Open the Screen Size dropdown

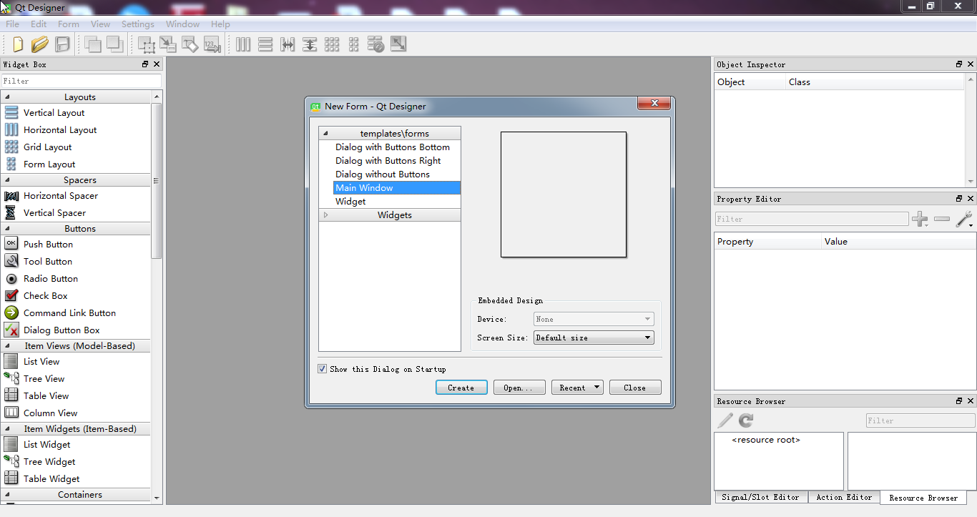(x=594, y=338)
